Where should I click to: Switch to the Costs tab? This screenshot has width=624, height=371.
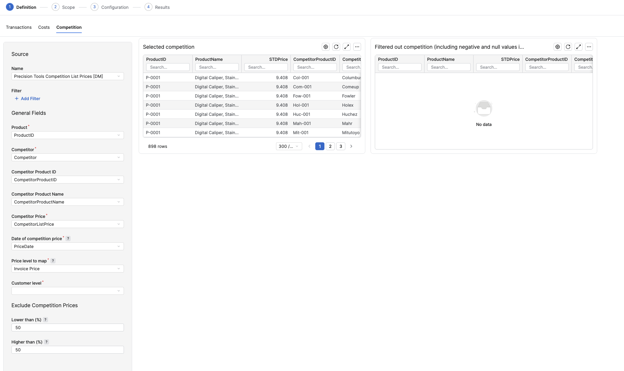pyautogui.click(x=44, y=27)
